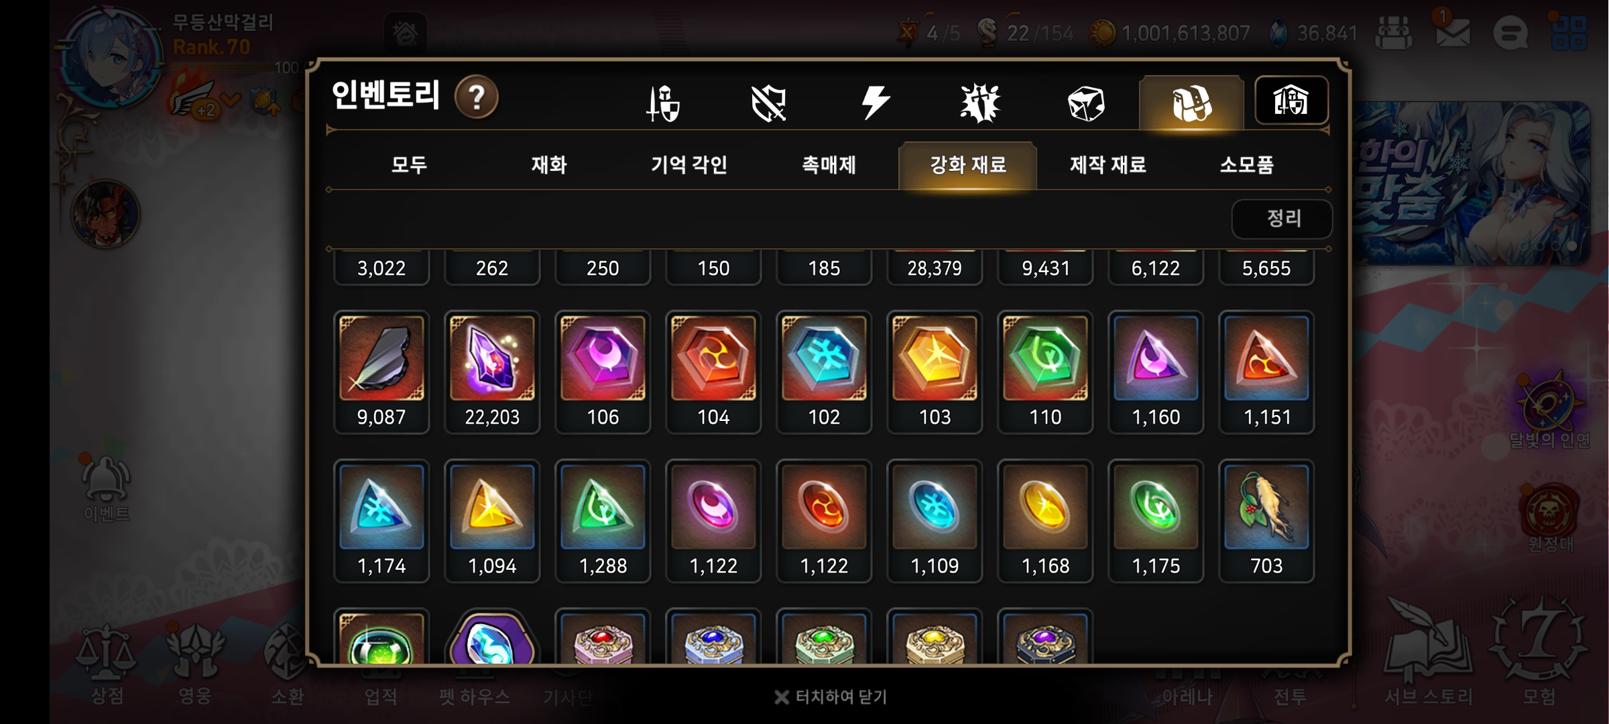Select the gray stone shard item with 9,087

click(381, 372)
